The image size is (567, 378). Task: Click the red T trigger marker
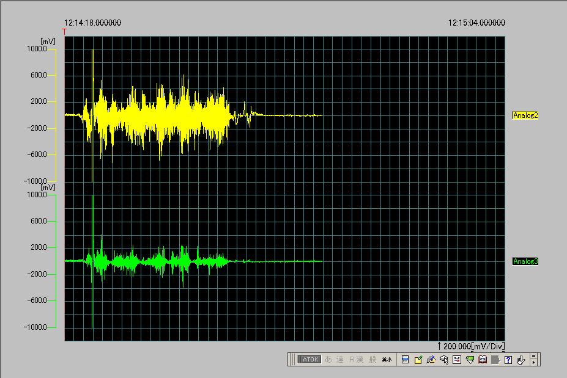(x=64, y=32)
